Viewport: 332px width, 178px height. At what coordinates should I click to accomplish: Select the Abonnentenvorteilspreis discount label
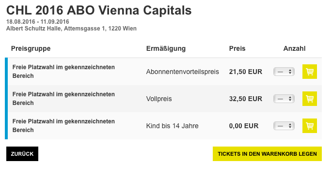[183, 72]
